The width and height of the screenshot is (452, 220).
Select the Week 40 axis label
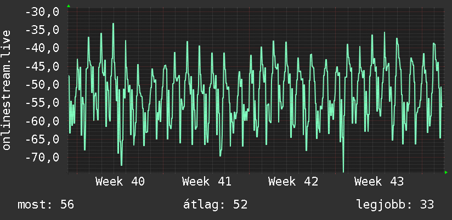120,182
